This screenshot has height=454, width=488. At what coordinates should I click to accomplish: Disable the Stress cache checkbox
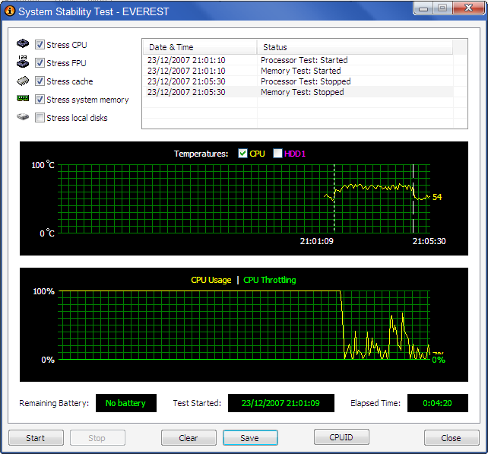click(40, 81)
